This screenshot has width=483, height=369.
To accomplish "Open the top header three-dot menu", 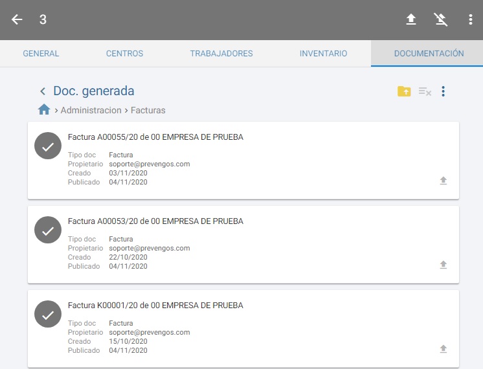I will click(471, 19).
